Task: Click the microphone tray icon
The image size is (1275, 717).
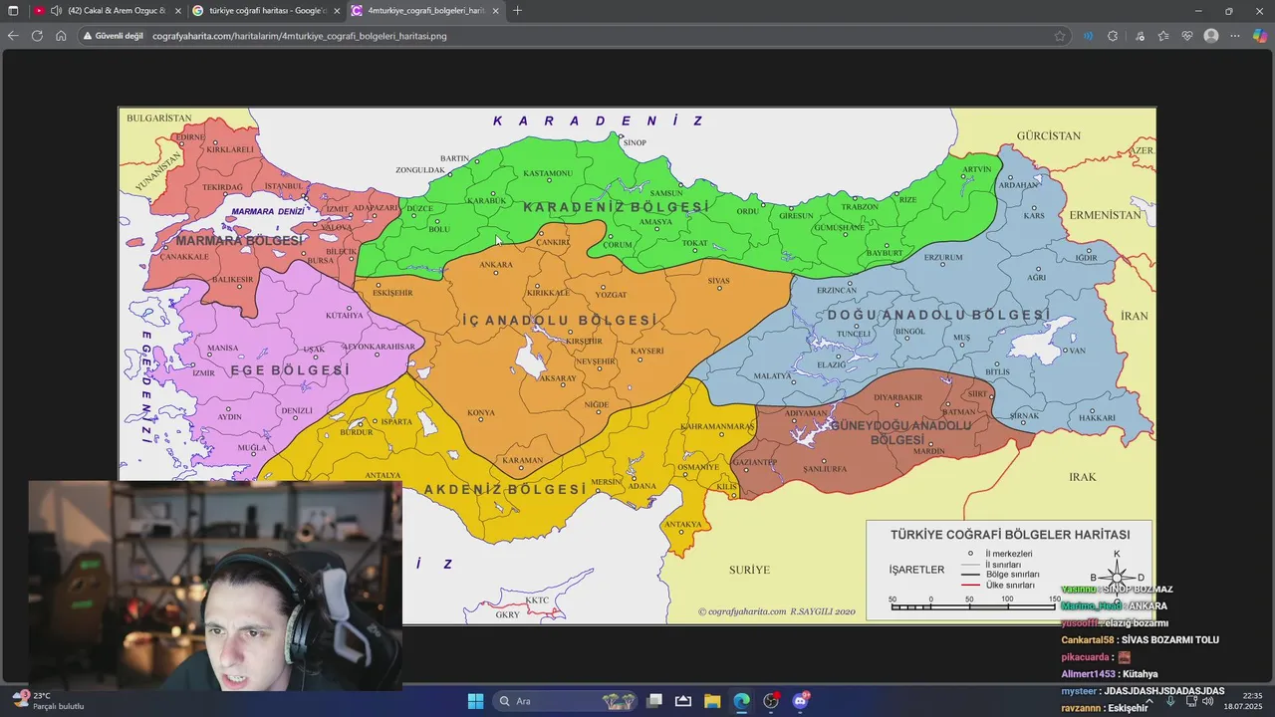Action: click(x=1170, y=701)
